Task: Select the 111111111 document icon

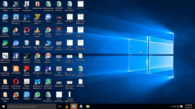Action: (80, 5)
